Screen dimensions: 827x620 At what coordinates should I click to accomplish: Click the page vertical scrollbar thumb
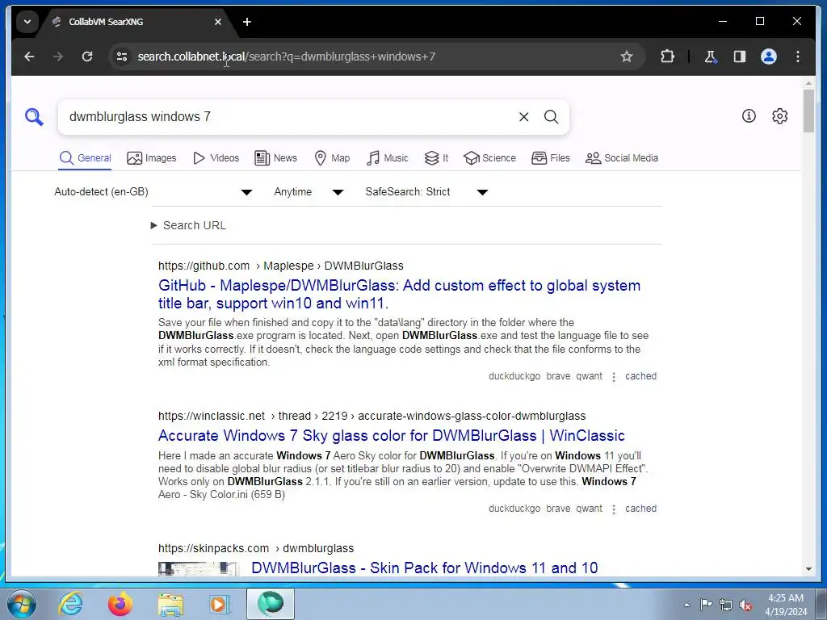(808, 111)
